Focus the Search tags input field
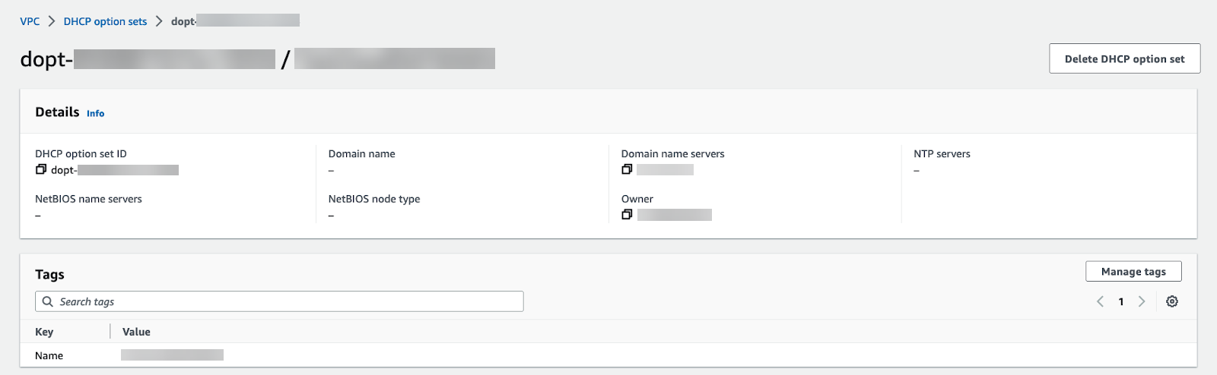The width and height of the screenshot is (1217, 375). pyautogui.click(x=289, y=301)
